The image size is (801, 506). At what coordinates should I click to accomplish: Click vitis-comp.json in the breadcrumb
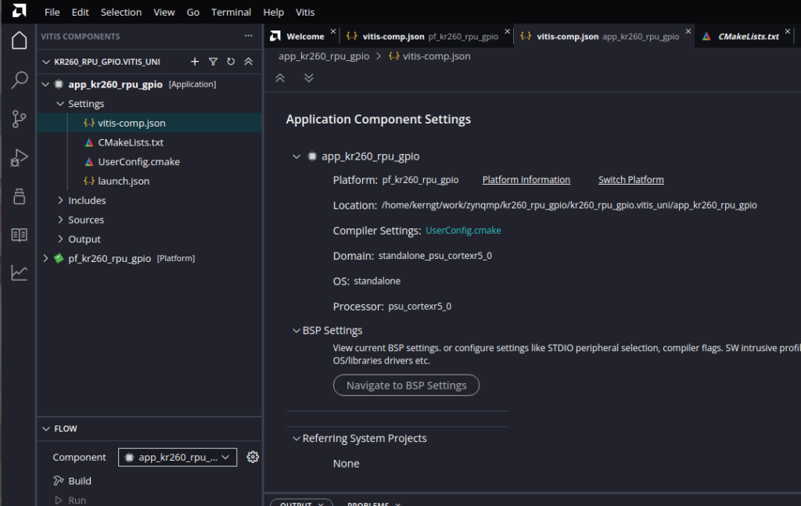[436, 56]
